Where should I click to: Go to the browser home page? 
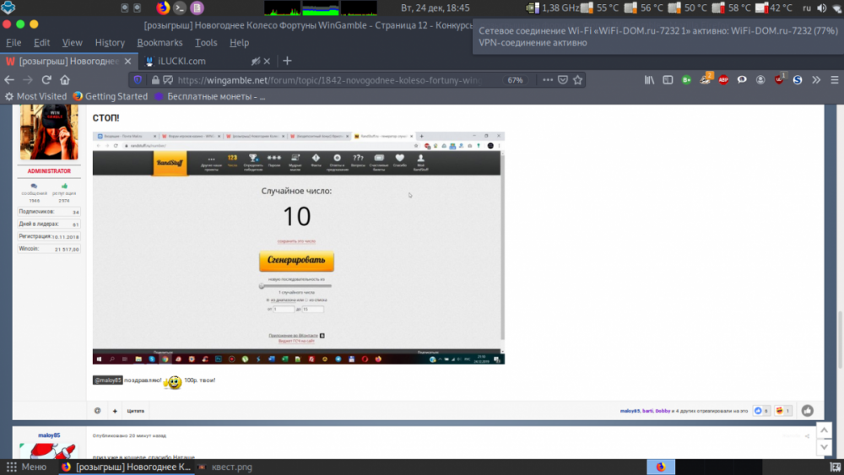[x=66, y=80]
